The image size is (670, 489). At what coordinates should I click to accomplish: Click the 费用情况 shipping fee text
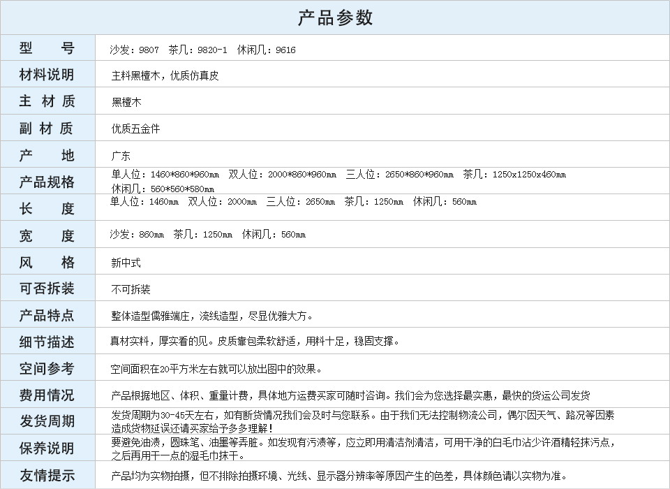point(350,395)
